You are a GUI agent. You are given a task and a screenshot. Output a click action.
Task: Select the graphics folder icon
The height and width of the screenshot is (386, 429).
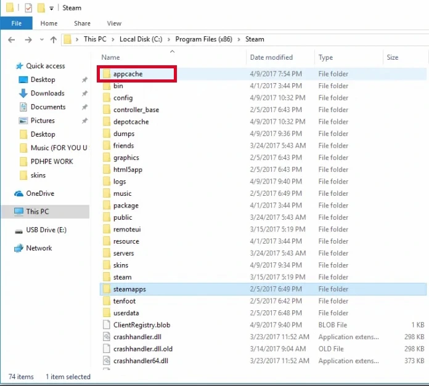tap(107, 158)
